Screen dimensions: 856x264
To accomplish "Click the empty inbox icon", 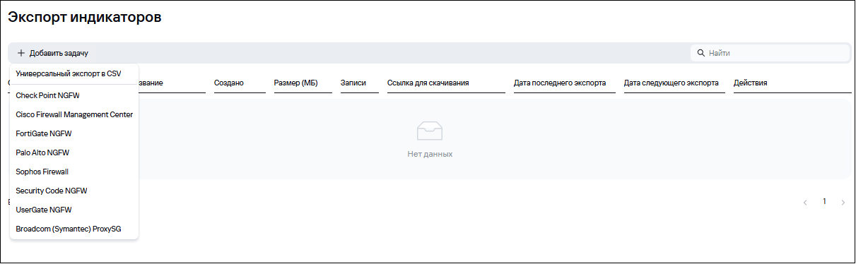I will (430, 131).
